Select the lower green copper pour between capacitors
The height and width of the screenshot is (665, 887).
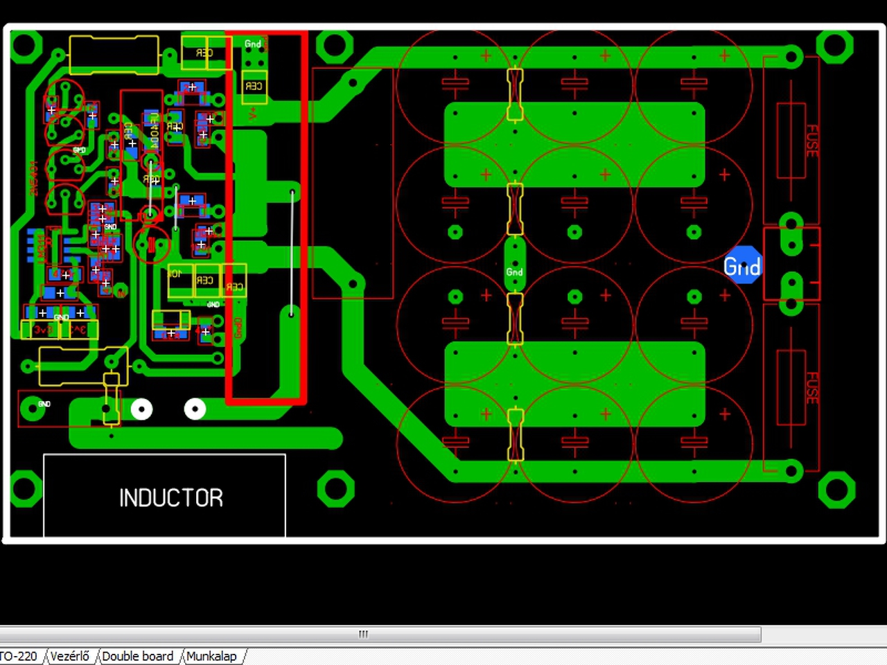[x=574, y=384]
